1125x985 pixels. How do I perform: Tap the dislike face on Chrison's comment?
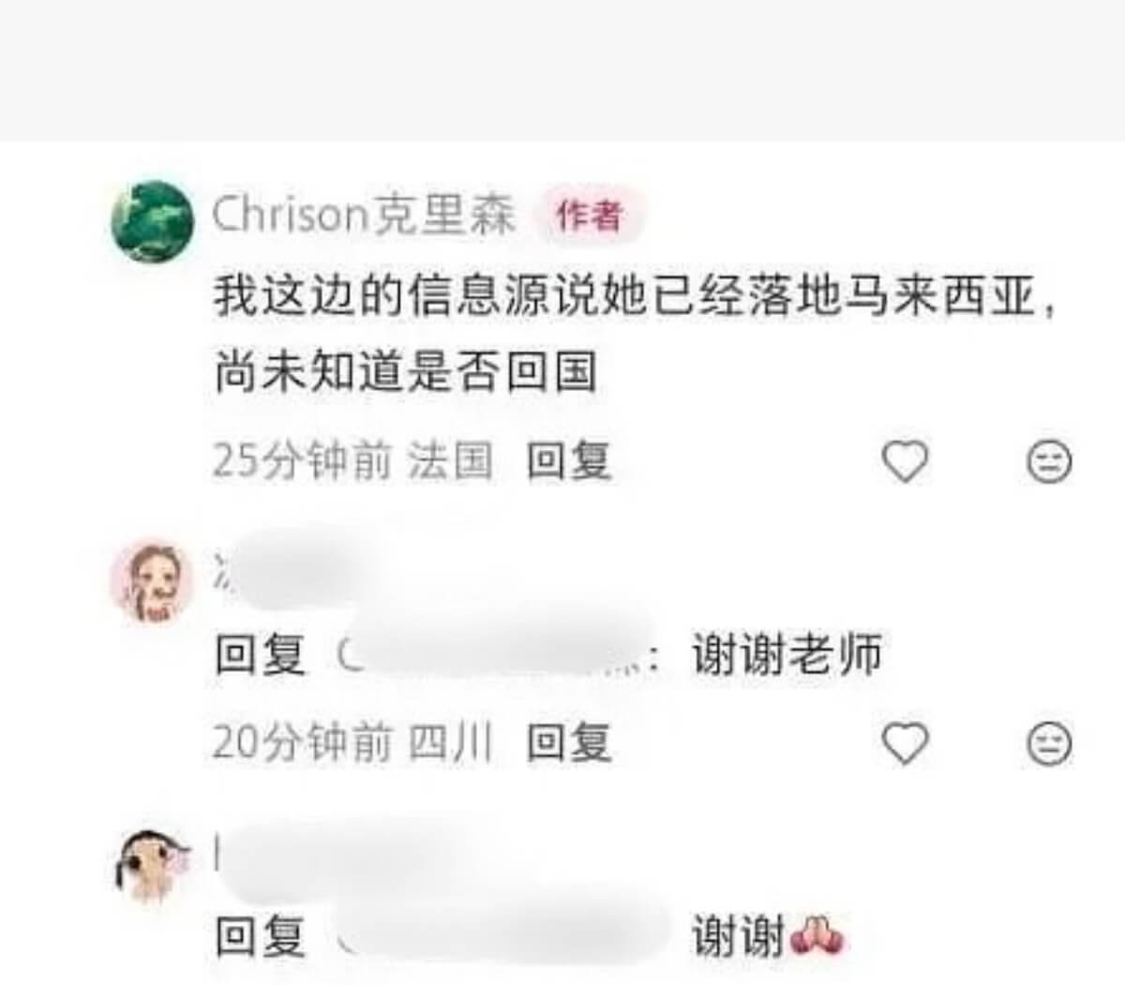pyautogui.click(x=1049, y=461)
